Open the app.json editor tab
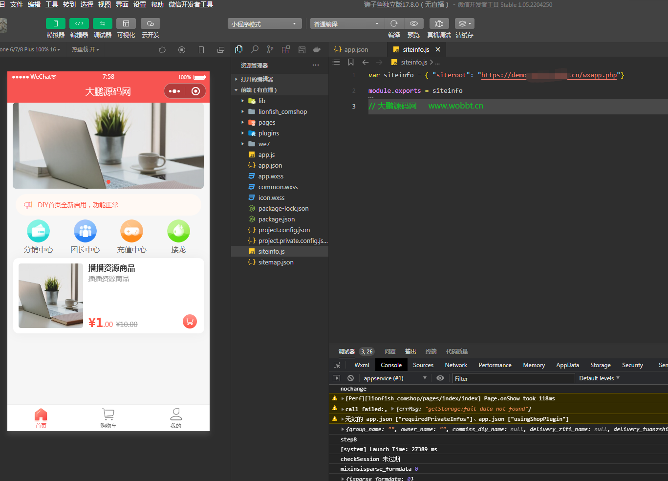 pos(356,50)
